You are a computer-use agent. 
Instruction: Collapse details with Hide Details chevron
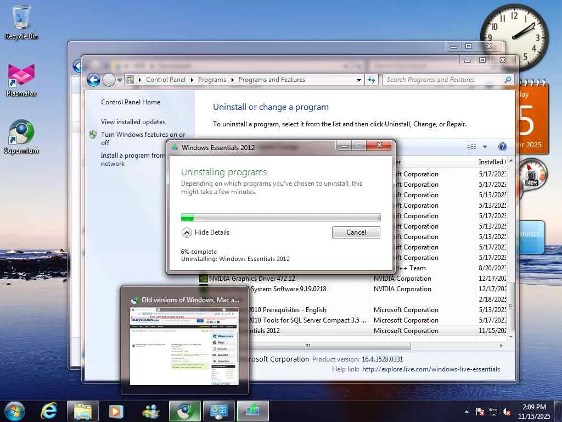click(187, 232)
